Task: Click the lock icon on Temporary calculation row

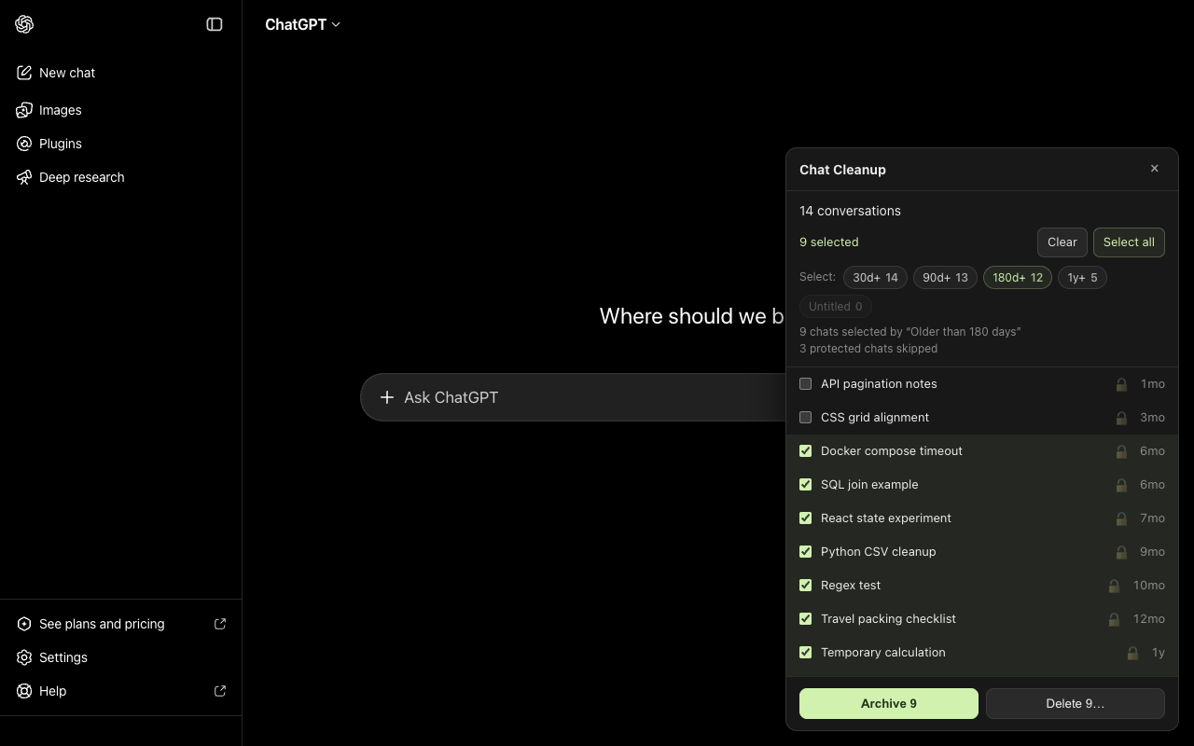Action: tap(1132, 653)
